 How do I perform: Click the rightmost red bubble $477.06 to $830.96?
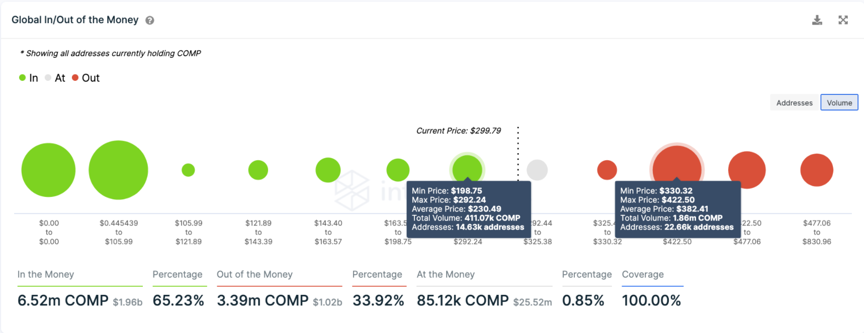[x=817, y=170]
